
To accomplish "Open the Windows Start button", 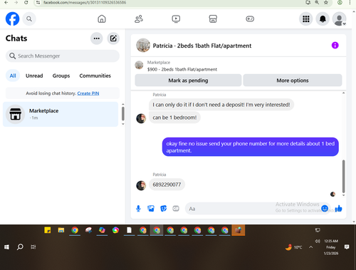I will click(6, 247).
